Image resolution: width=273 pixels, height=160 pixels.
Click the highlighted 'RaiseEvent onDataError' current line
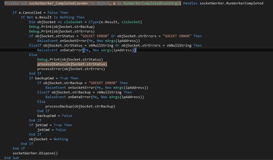click(87, 50)
